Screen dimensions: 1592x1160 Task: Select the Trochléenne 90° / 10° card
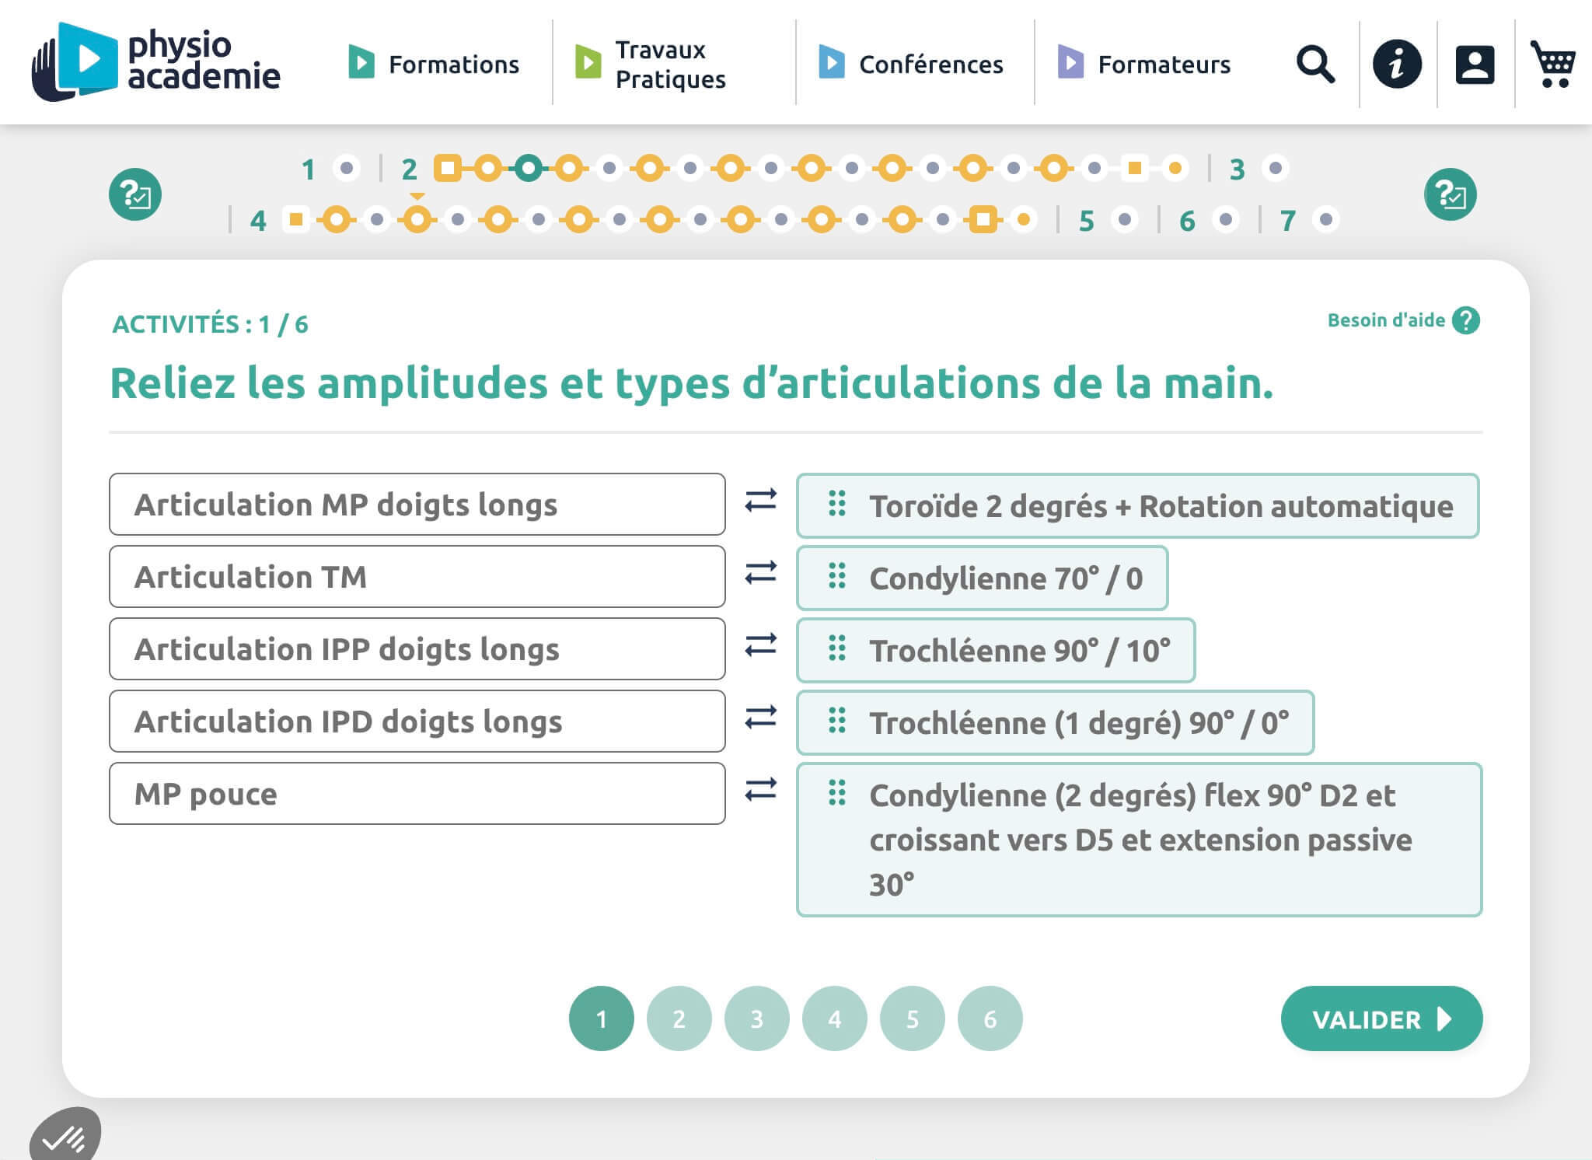point(996,650)
